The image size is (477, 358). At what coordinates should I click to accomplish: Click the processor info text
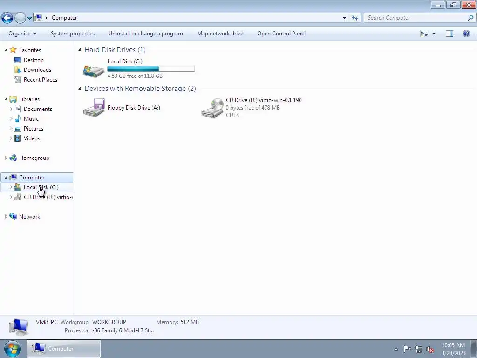pos(123,330)
